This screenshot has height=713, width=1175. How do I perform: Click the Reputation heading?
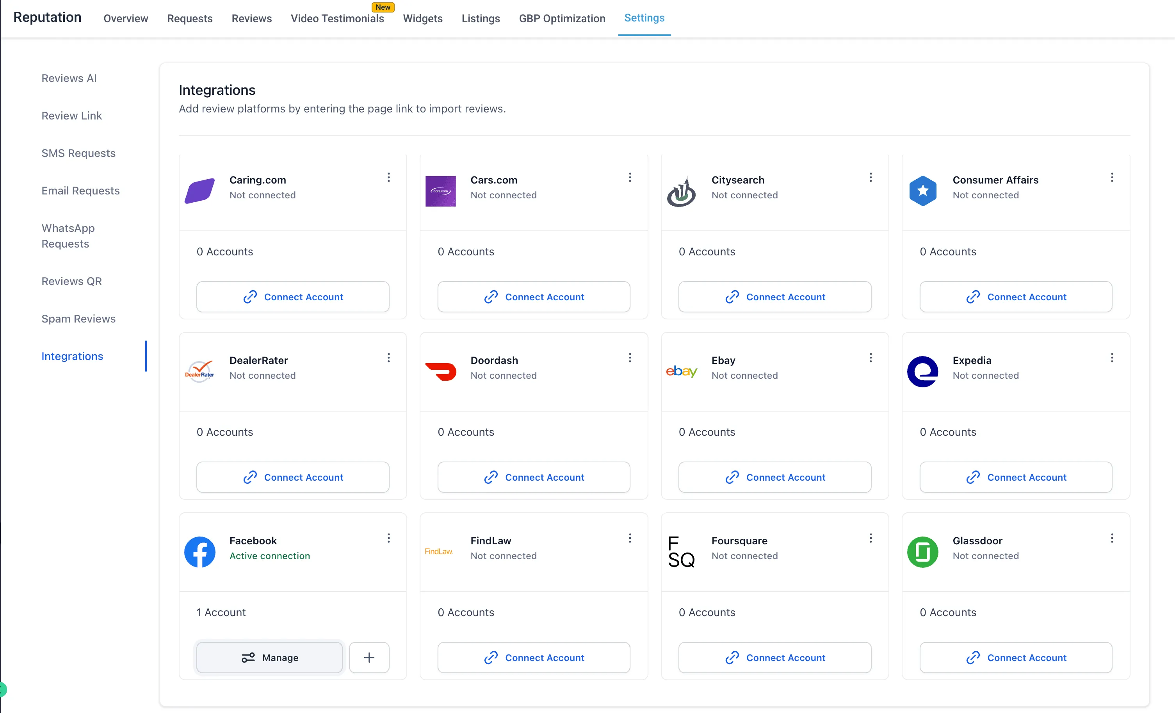(47, 17)
